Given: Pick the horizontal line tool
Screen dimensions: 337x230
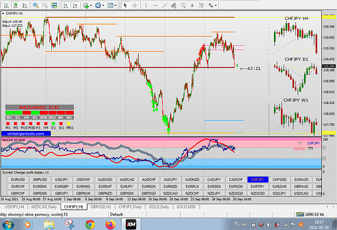Looking at the screenshot, I should (155, 5).
